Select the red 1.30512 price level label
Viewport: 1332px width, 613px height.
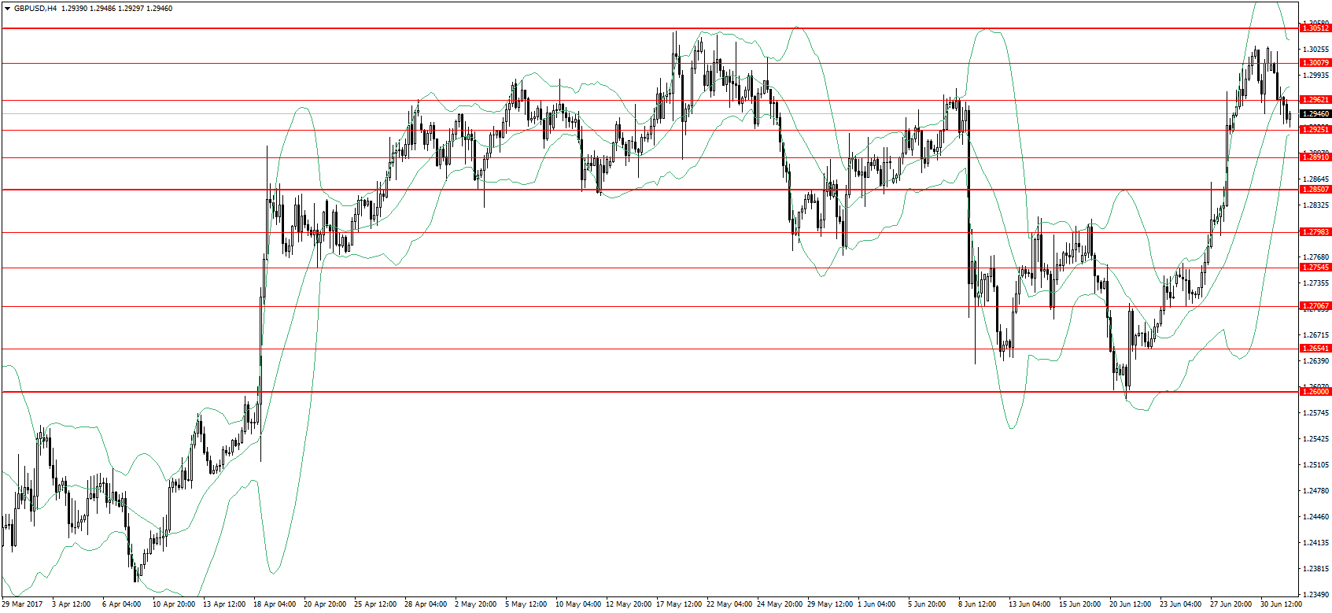click(x=1315, y=28)
